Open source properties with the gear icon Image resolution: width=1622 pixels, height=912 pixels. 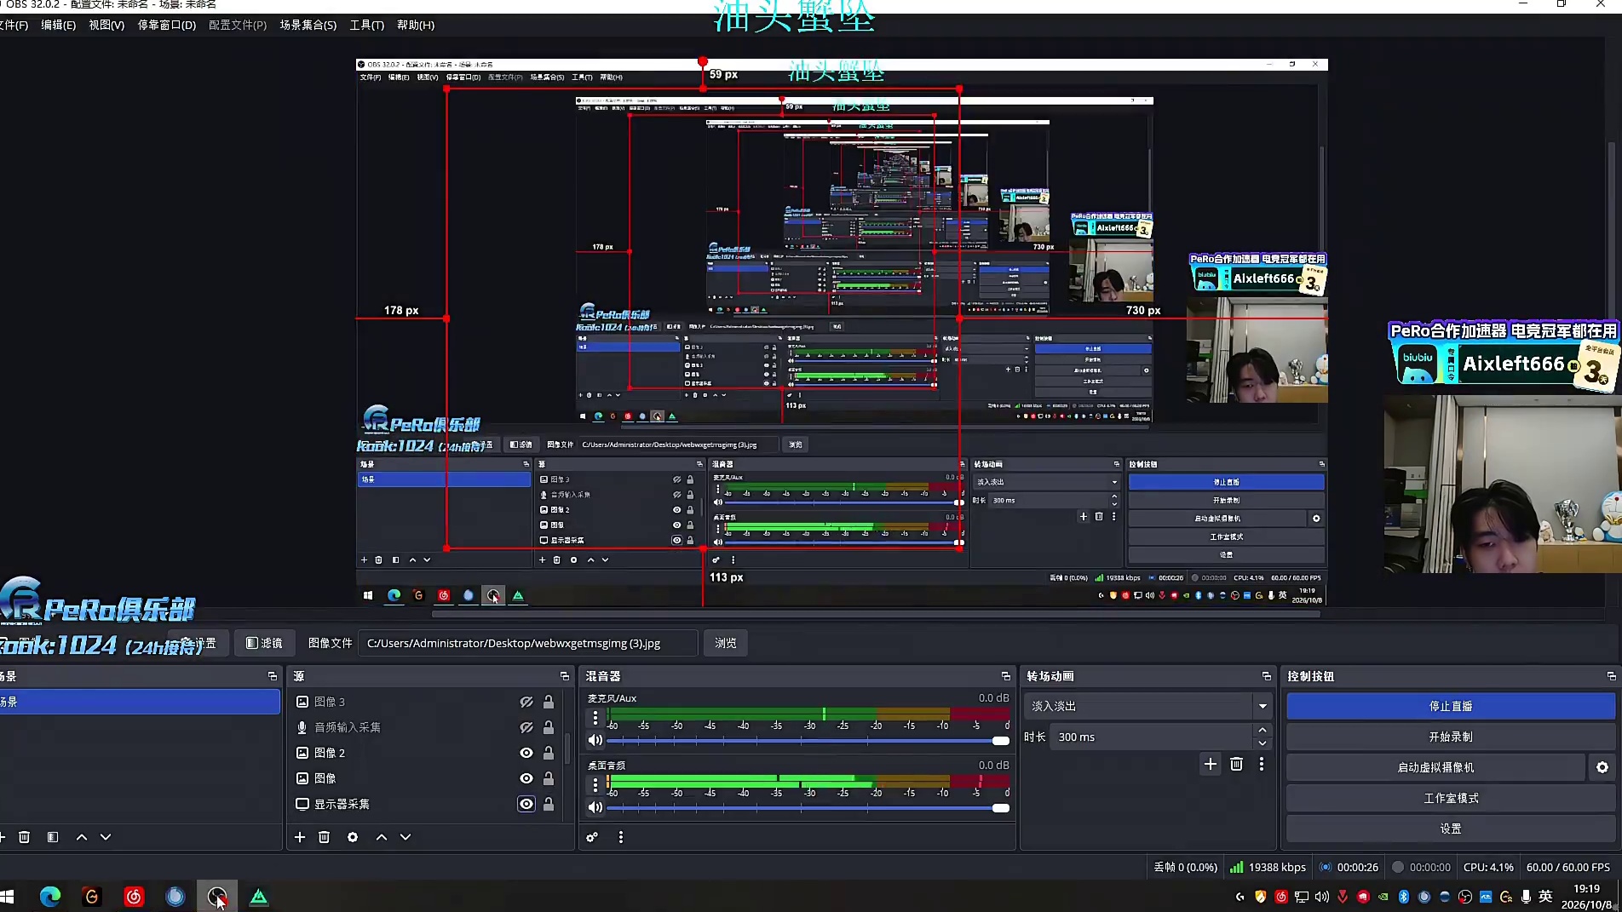coord(353,837)
